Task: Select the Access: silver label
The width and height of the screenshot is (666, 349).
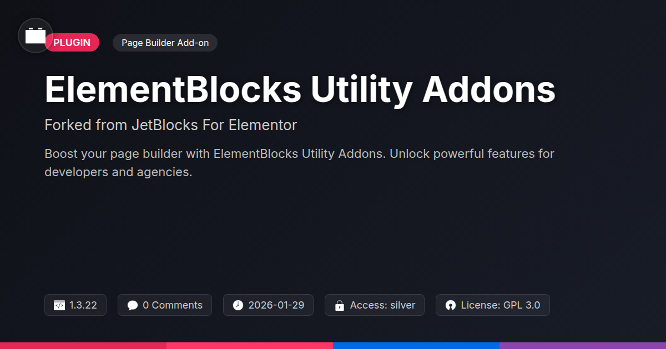Action: tap(382, 305)
